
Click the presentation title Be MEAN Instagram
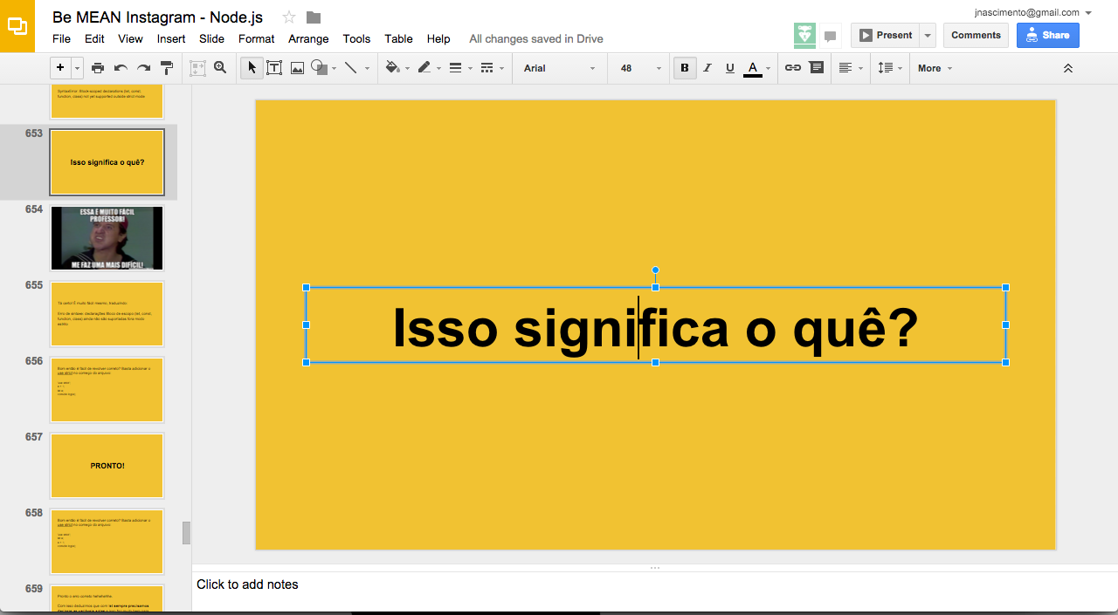pos(157,17)
